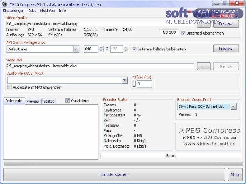Click the Auflösung value 672 x 56
246x184 pixels.
[x=35, y=35]
